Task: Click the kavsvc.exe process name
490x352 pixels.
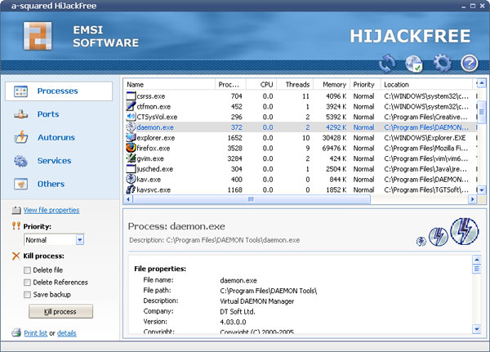Action: (x=154, y=189)
